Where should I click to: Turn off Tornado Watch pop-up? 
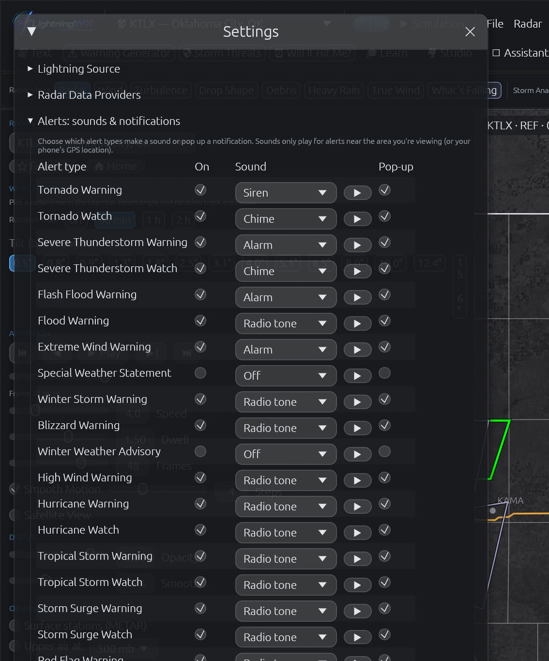pyautogui.click(x=384, y=216)
